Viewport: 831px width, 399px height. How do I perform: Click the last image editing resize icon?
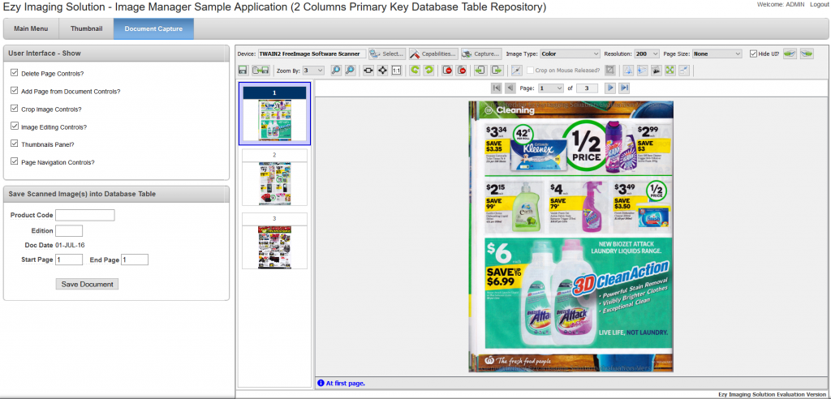point(684,70)
